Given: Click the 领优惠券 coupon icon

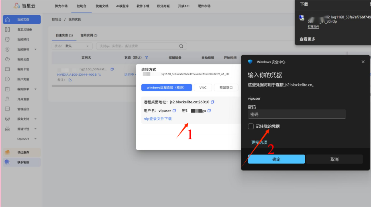Looking at the screenshot, I should click(7, 152).
